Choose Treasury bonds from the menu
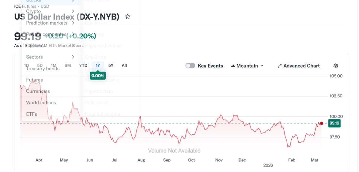Screen dimensions: 359x172 (x=43, y=69)
